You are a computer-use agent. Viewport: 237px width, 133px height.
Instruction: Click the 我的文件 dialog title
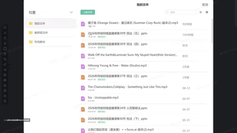click(x=142, y=5)
